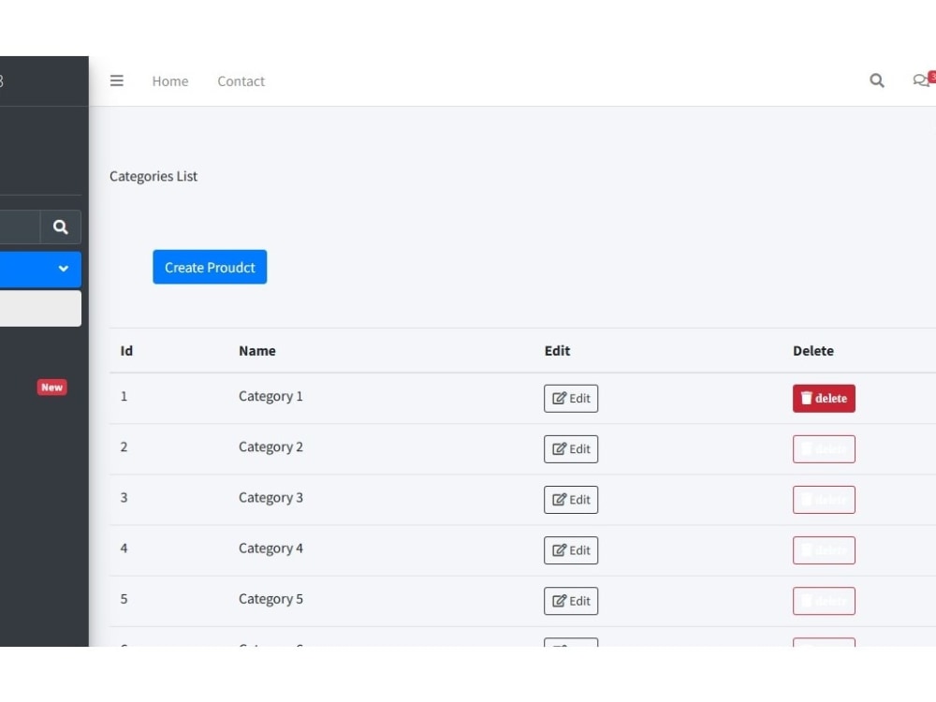
Task: Click the Delete column header
Action: 813,351
